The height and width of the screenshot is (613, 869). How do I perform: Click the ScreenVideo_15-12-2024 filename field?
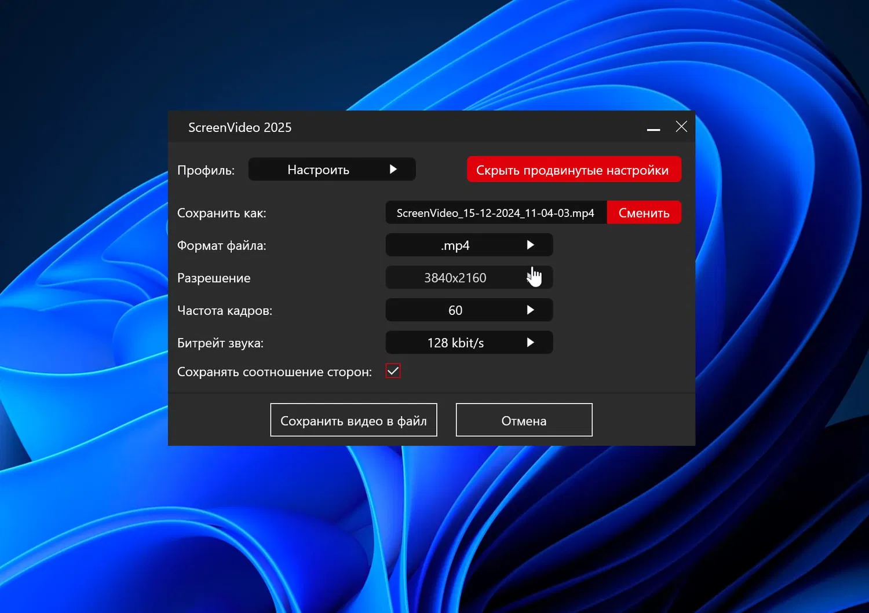pos(496,212)
